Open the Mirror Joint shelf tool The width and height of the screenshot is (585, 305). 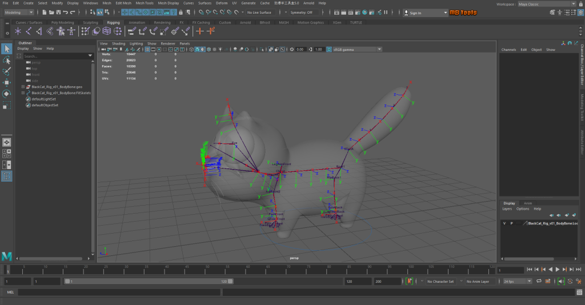[50, 31]
